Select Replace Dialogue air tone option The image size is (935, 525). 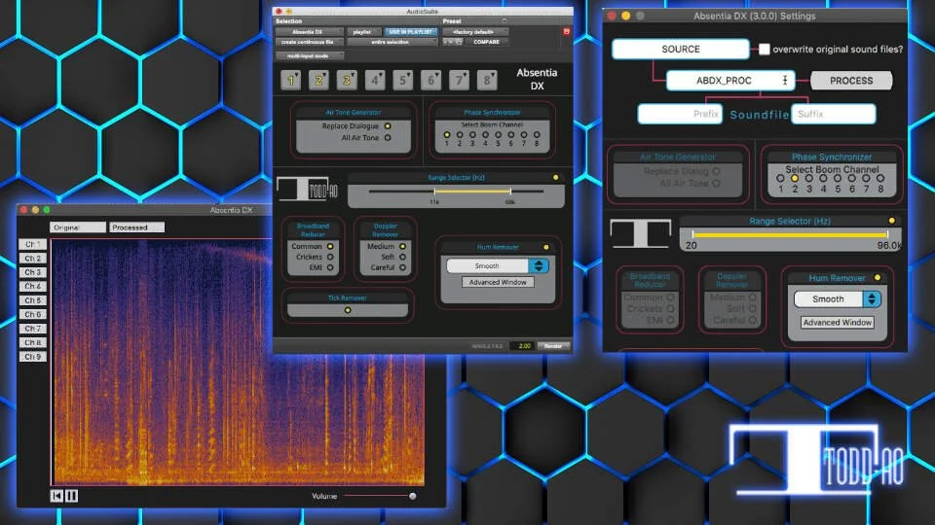point(388,126)
